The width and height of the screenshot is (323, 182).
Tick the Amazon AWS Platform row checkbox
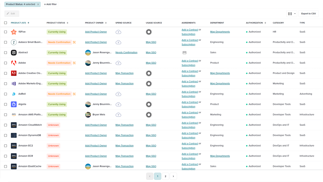(x=6, y=115)
